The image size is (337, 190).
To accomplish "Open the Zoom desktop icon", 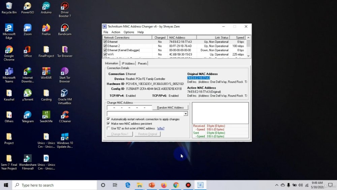I will (28, 30).
